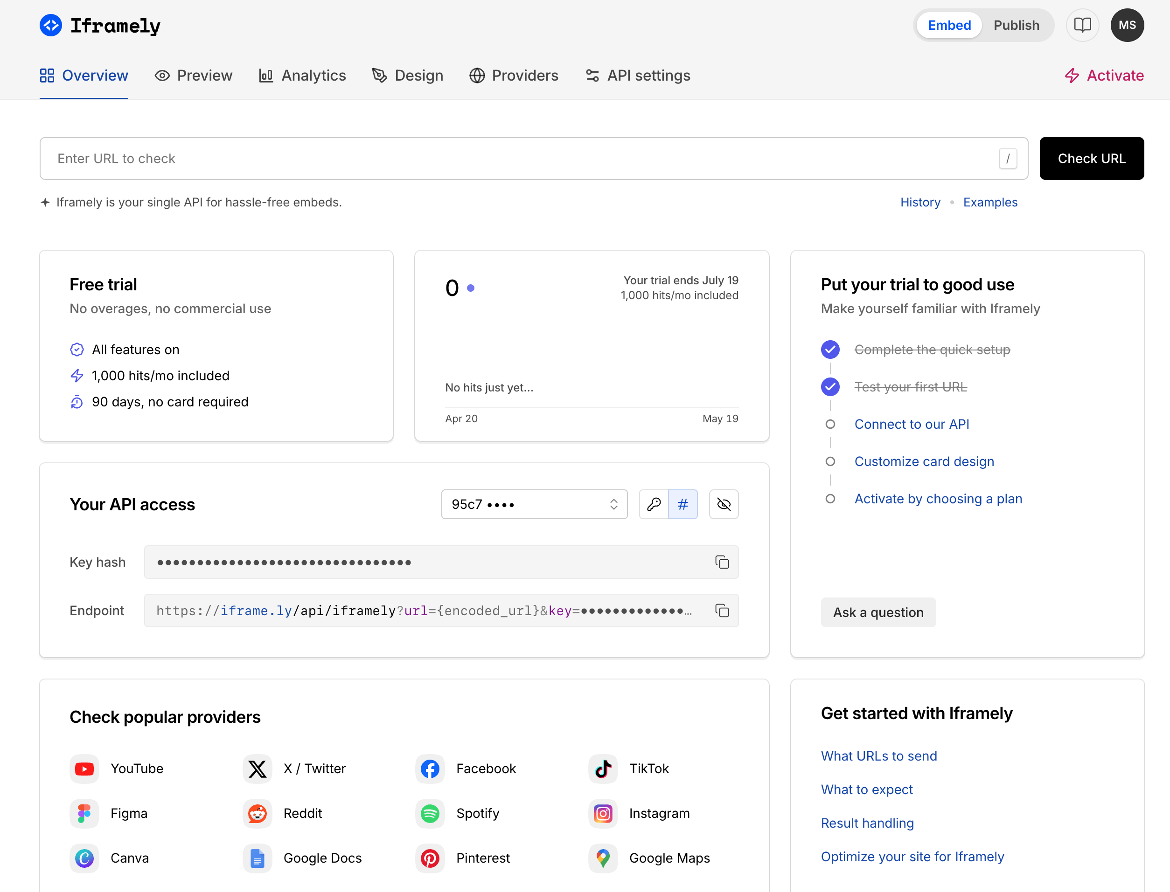
Task: Open the Customize card design link
Action: [x=924, y=461]
